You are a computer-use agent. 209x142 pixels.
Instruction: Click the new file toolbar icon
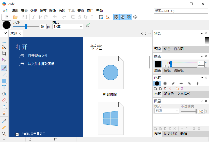tap(7, 17)
